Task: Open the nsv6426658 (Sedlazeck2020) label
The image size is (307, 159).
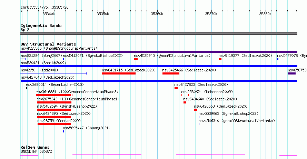Action: pyautogui.click(x=221, y=106)
